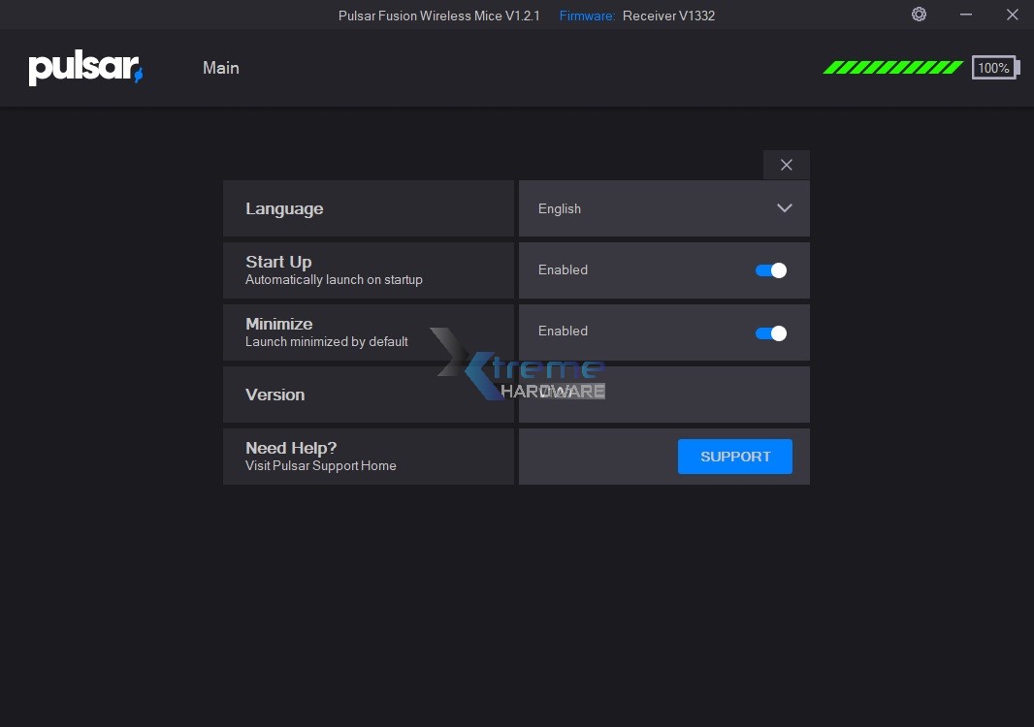The height and width of the screenshot is (727, 1034).
Task: Click the lightning bolt in the Pulsar logo
Action: (139, 76)
